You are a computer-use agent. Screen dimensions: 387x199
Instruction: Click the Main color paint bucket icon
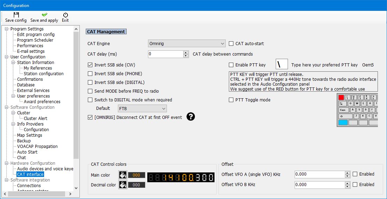[122, 175]
